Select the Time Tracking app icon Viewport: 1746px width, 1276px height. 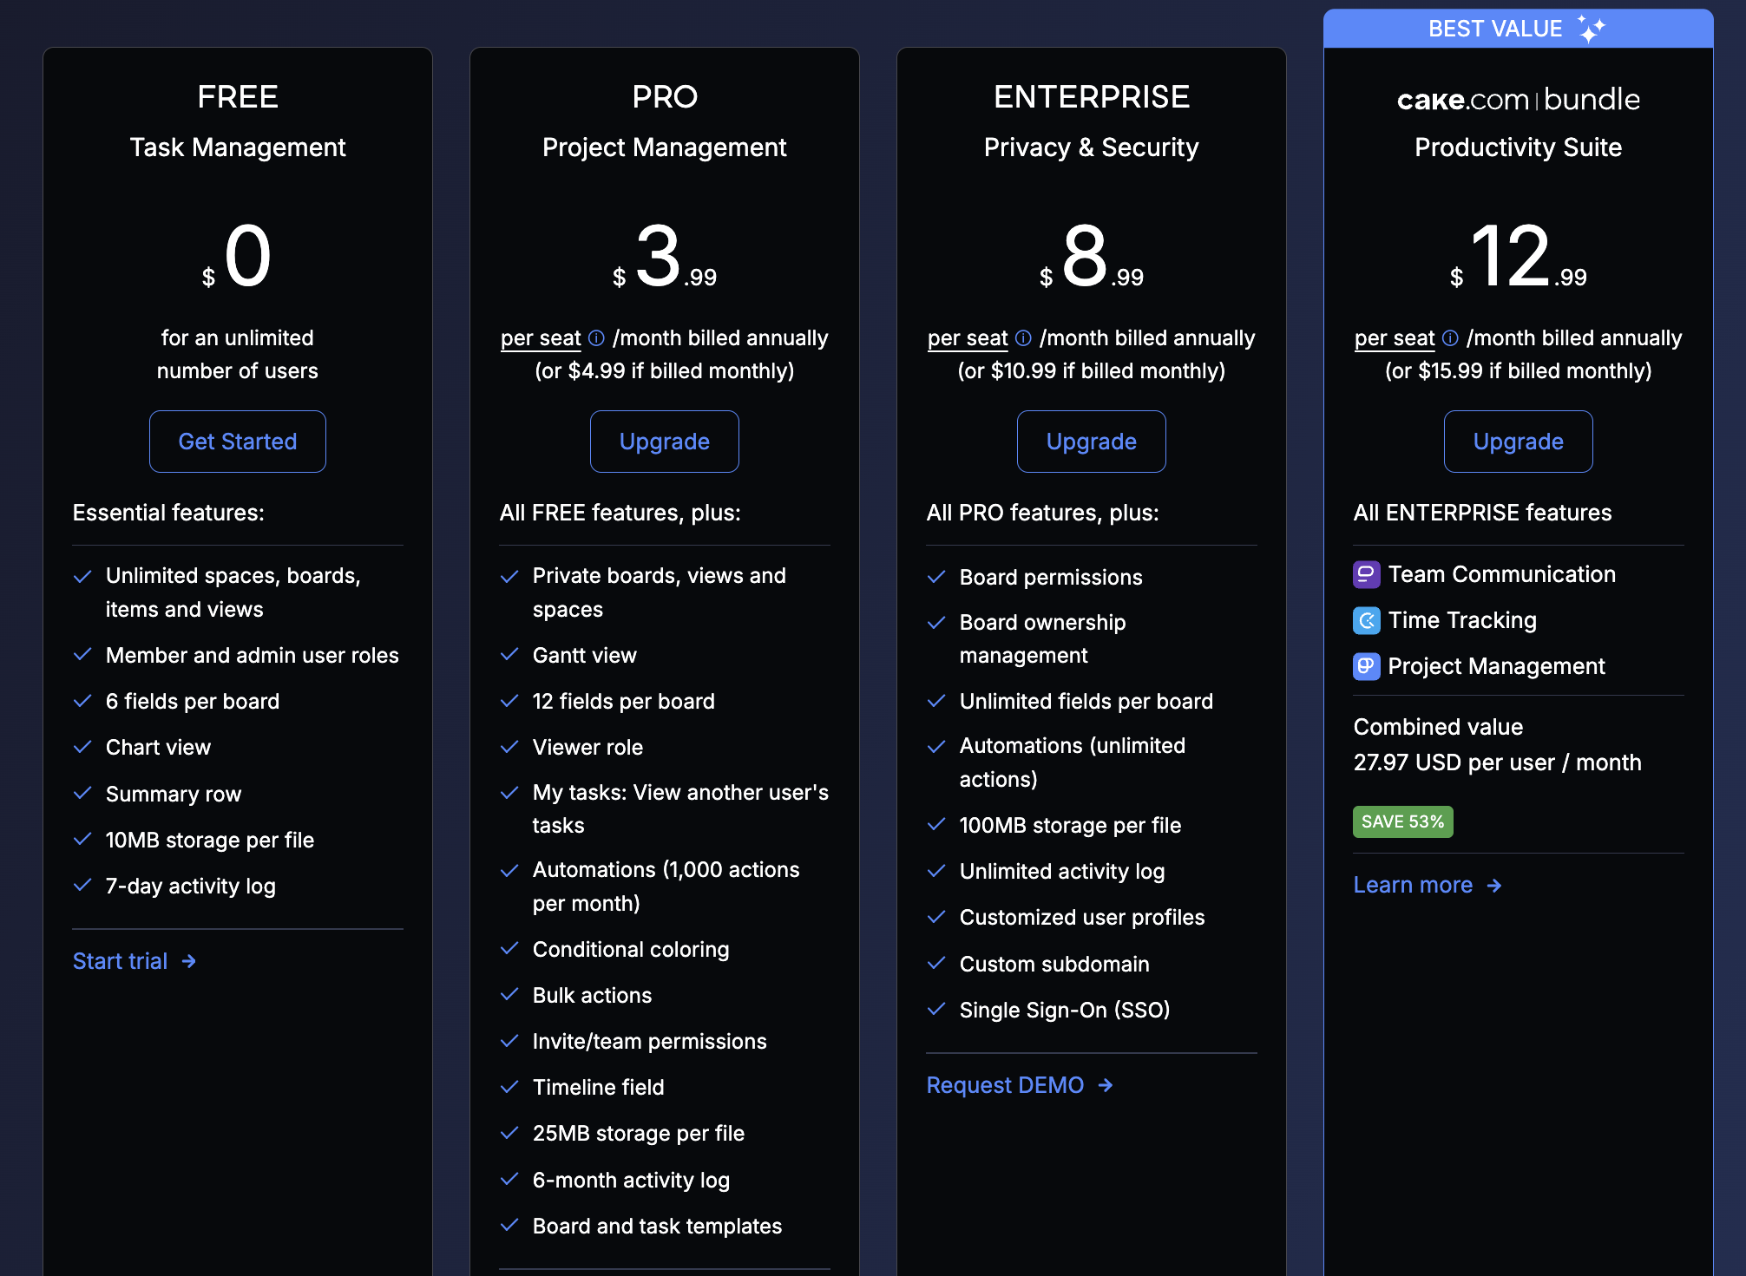(x=1366, y=620)
